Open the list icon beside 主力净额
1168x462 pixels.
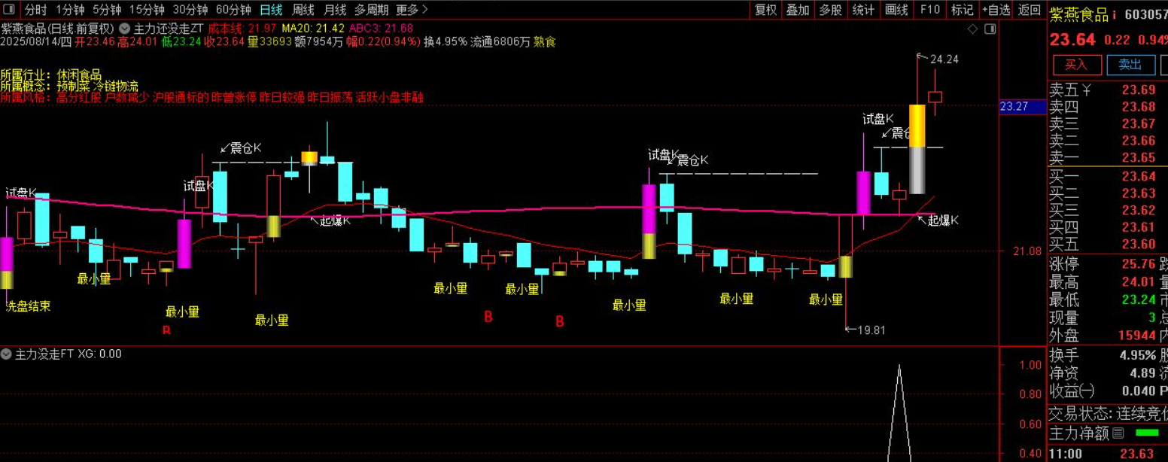1118,433
